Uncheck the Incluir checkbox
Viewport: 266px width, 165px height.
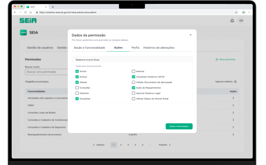77,71
